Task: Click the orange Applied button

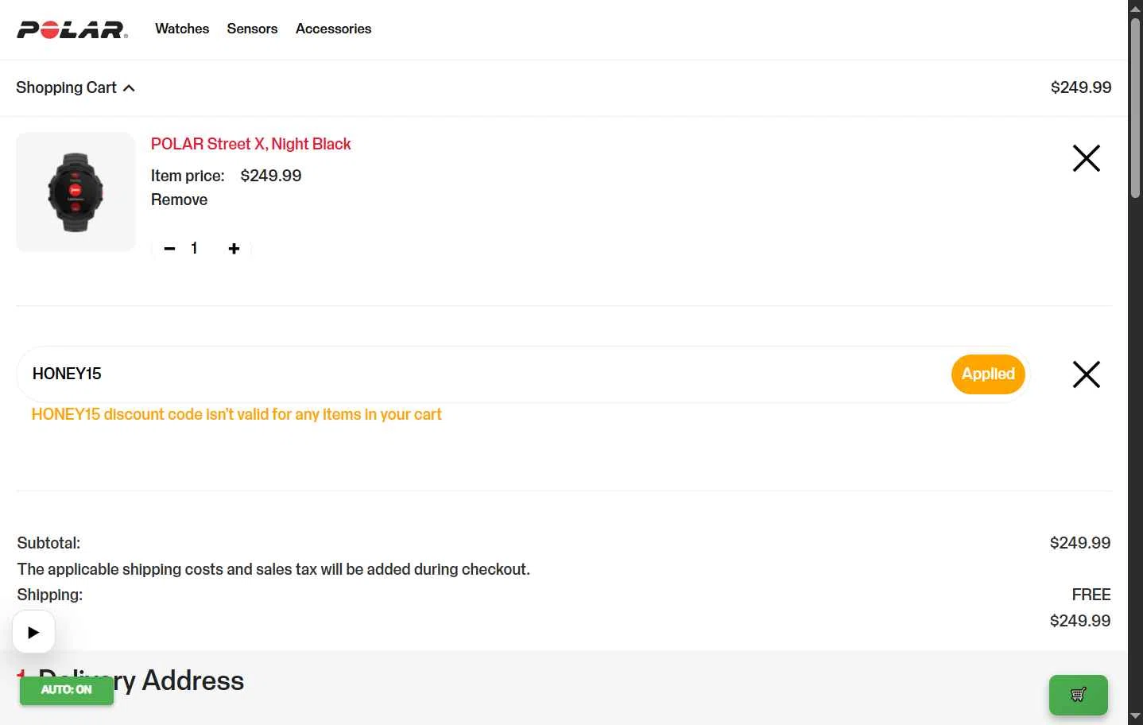Action: coord(988,374)
